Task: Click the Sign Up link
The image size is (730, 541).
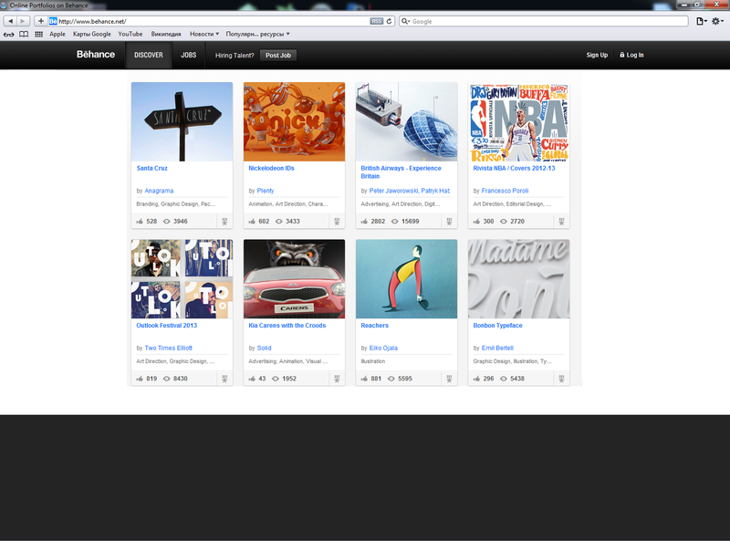Action: coord(597,55)
